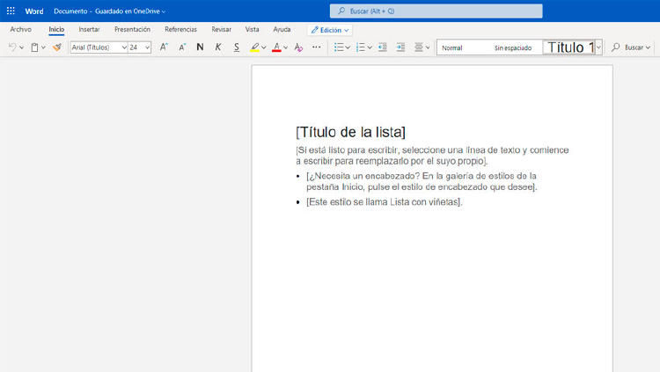
Task: Expand the styles gallery dropdown arrow
Action: (598, 47)
